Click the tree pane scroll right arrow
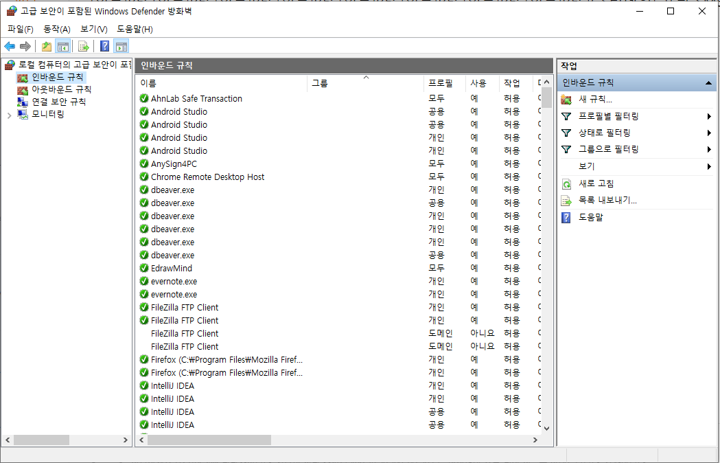 [x=125, y=440]
